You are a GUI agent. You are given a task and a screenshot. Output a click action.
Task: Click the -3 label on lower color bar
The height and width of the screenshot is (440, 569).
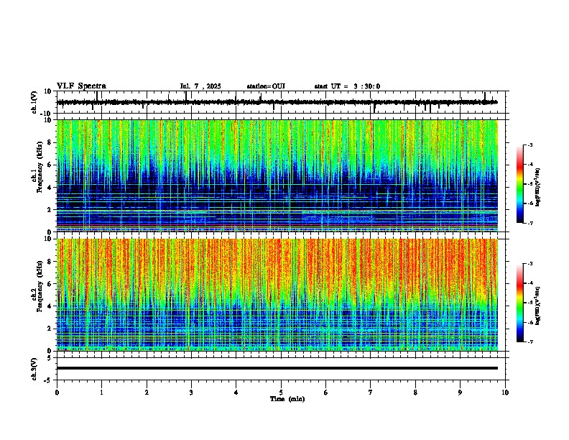pyautogui.click(x=529, y=264)
